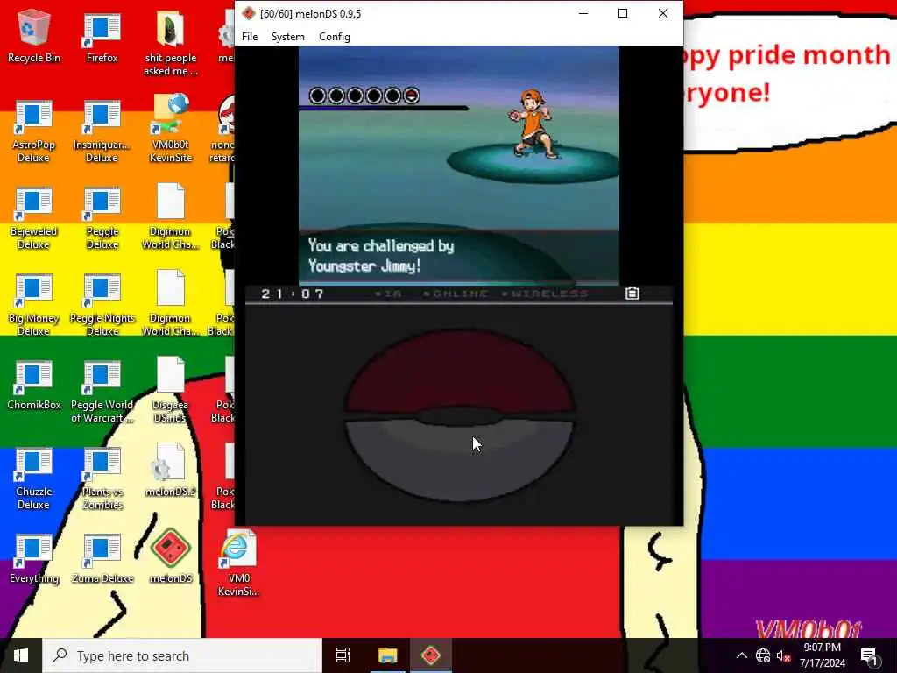Open the Config menu in melonDS
The width and height of the screenshot is (897, 673).
334,37
